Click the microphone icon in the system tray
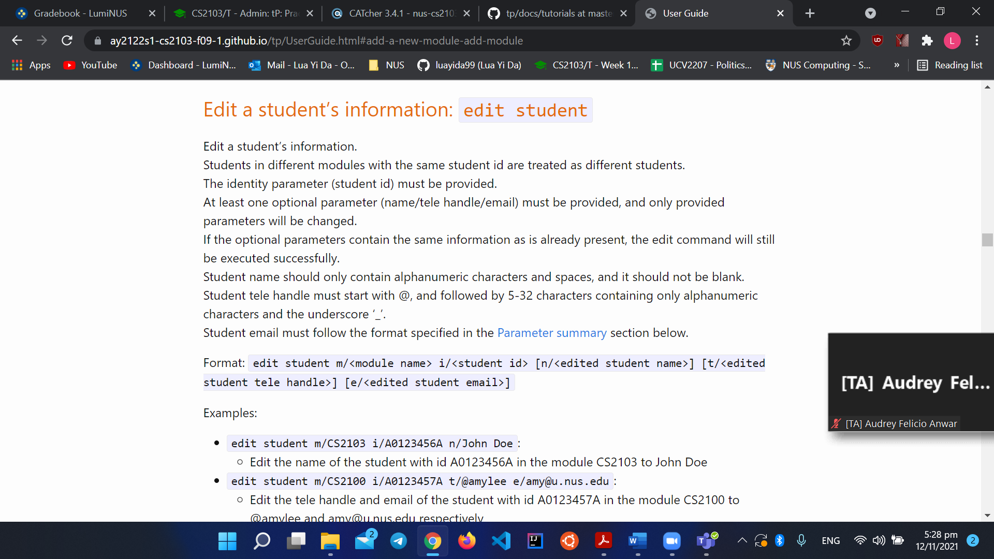The image size is (994, 559). pos(801,540)
